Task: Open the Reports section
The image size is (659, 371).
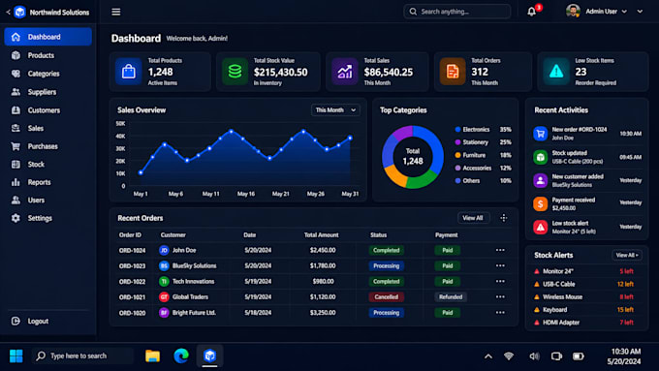Action: [47, 182]
